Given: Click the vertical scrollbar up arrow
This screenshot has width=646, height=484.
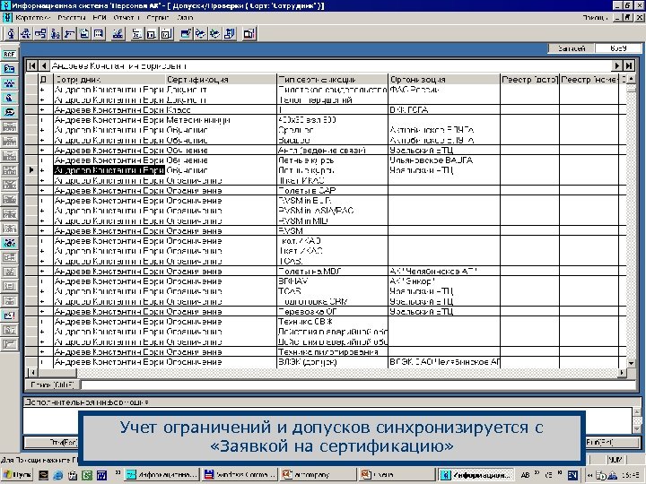Looking at the screenshot, I should [631, 79].
